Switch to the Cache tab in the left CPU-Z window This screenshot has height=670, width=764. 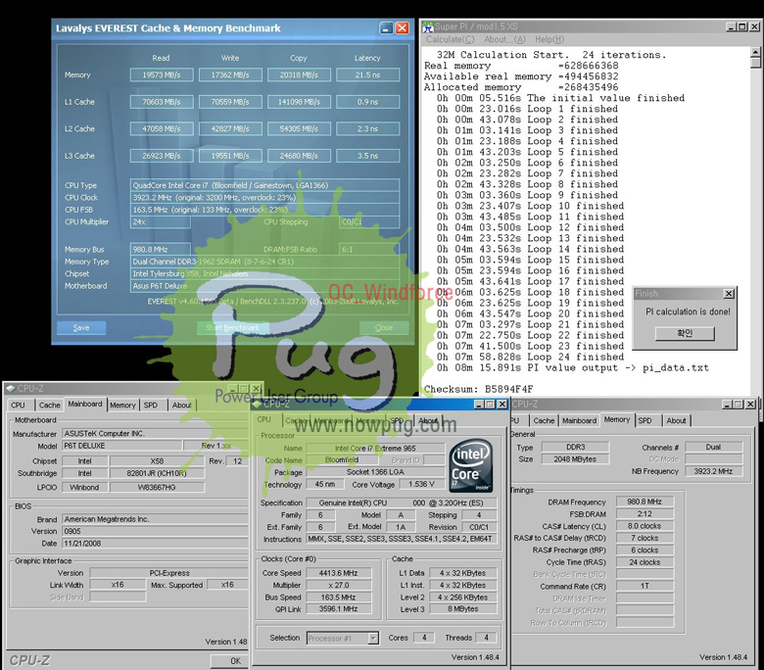coord(50,405)
